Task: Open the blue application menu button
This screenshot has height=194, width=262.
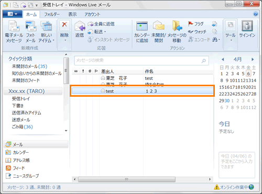Action: pyautogui.click(x=13, y=14)
